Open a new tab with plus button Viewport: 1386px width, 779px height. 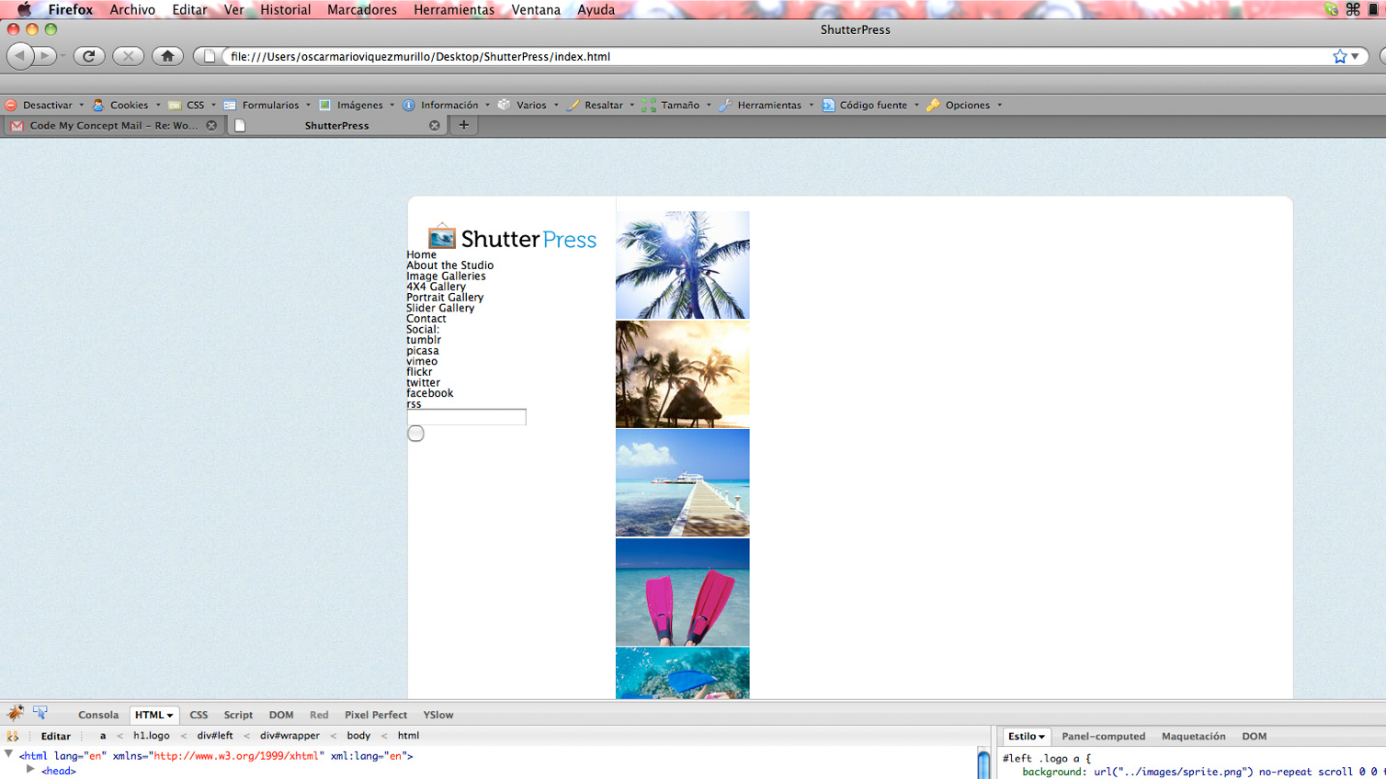pyautogui.click(x=464, y=125)
